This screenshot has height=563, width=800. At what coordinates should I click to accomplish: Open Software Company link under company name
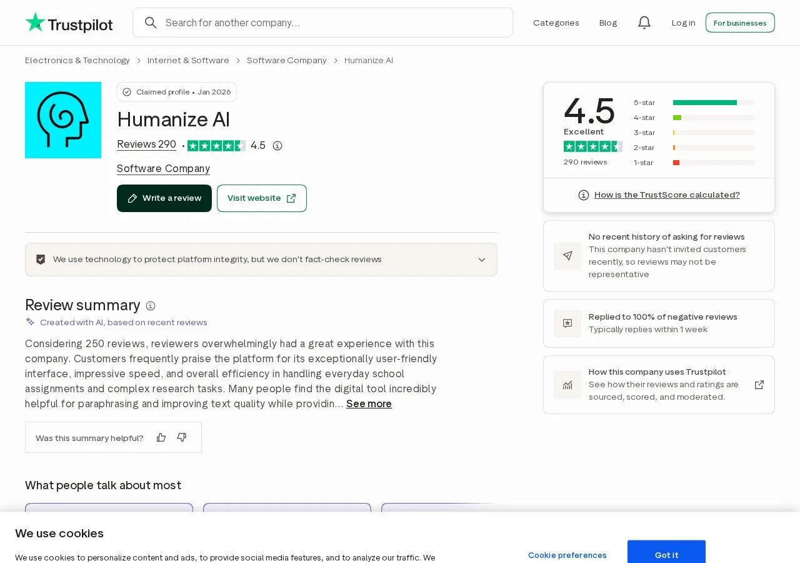[x=163, y=168]
